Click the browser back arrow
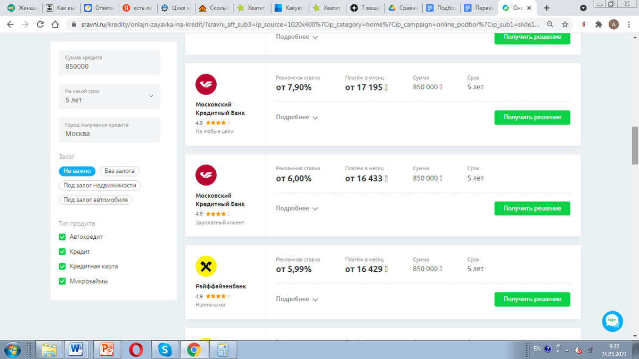The width and height of the screenshot is (639, 359). click(11, 24)
